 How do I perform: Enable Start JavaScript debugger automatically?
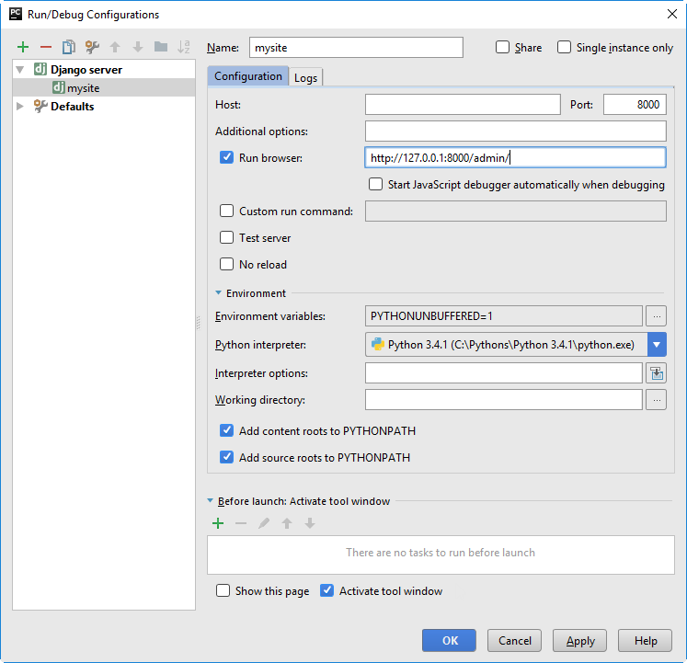coord(375,184)
